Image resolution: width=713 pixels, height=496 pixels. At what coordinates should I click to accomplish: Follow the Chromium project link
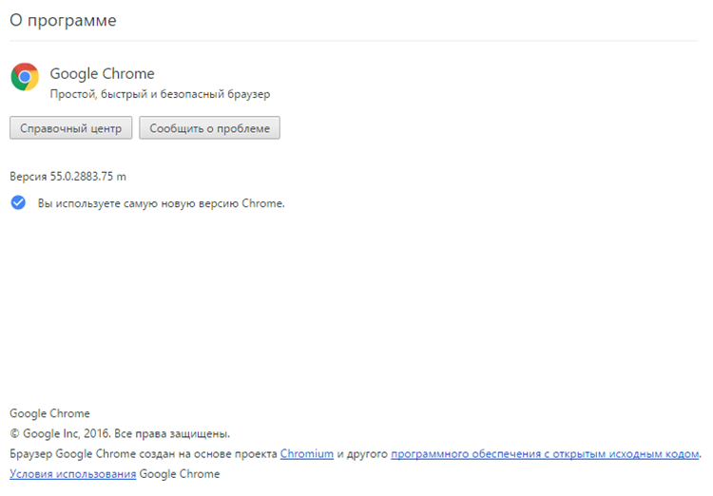point(307,453)
